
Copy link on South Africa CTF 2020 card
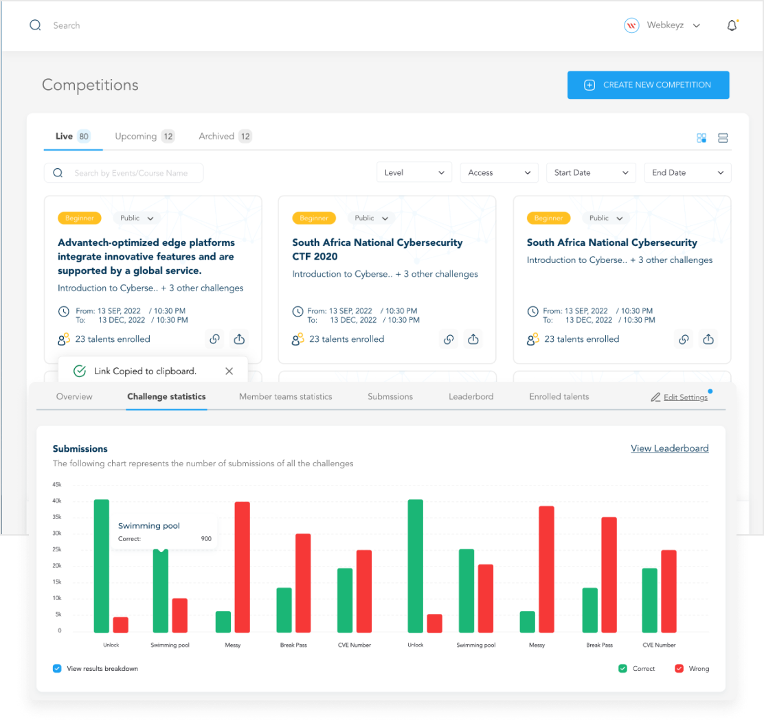(449, 339)
